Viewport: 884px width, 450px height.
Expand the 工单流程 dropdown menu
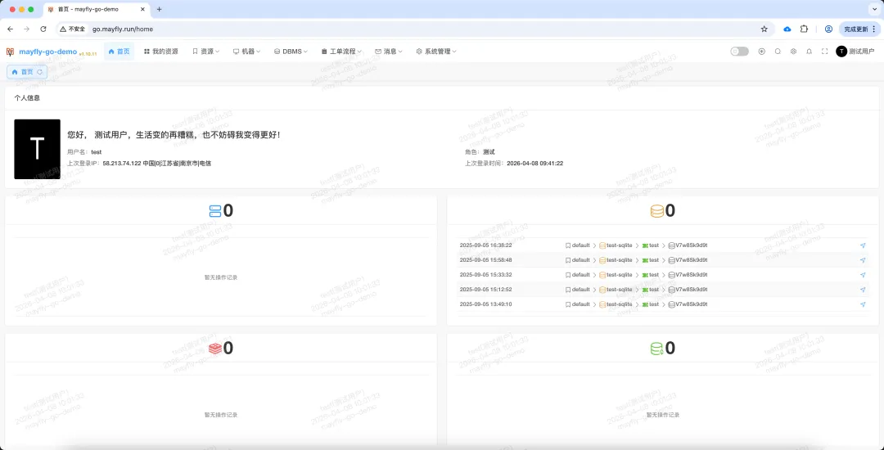pos(341,52)
